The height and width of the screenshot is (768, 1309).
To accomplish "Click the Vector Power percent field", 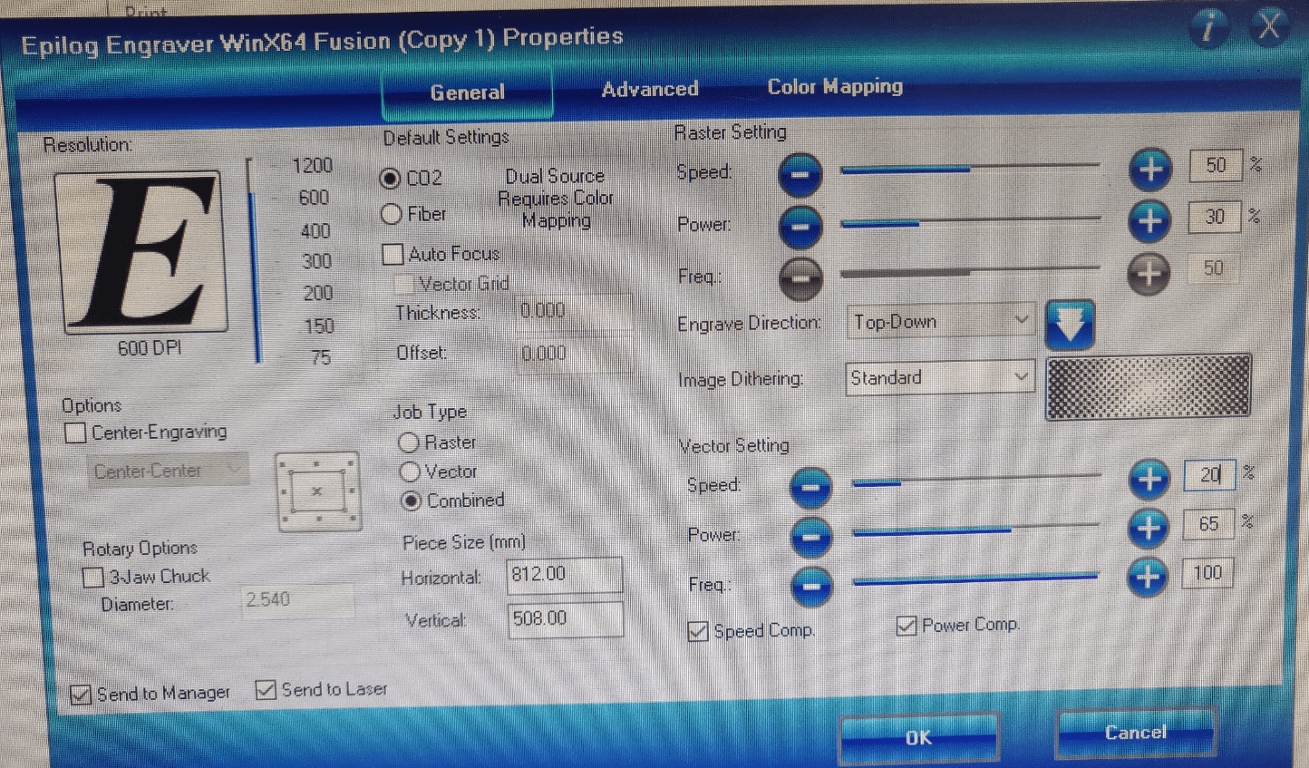I will pyautogui.click(x=1208, y=524).
